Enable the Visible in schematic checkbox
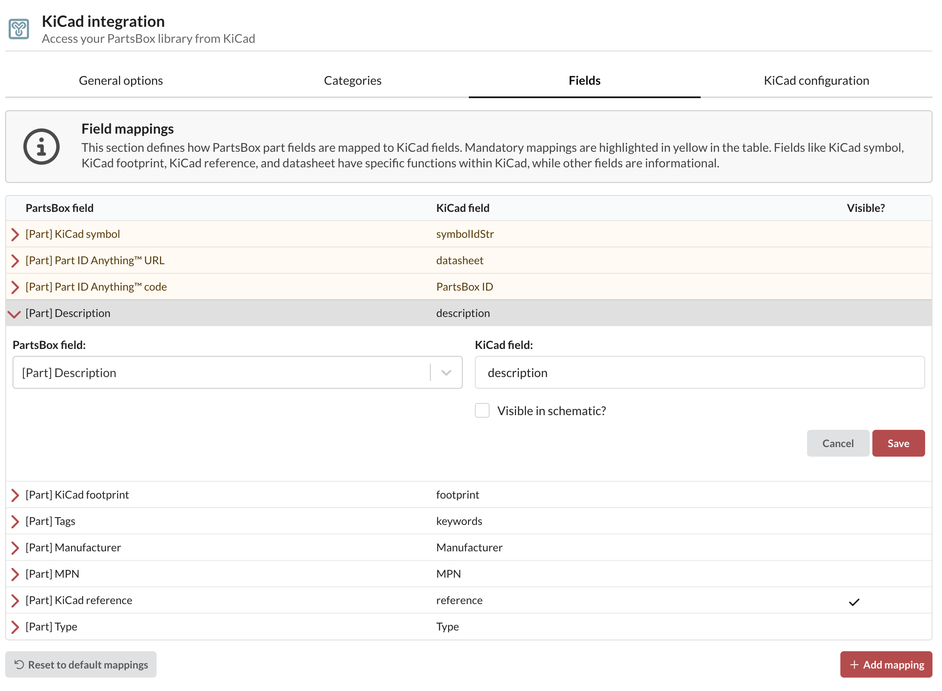Viewport: 942px width, 691px height. 482,410
